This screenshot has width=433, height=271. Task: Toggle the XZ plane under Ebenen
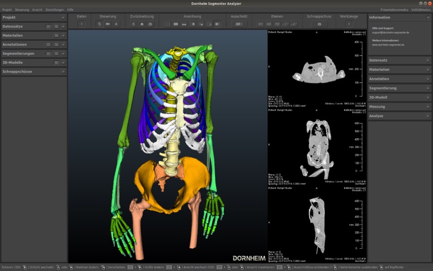(x=268, y=24)
